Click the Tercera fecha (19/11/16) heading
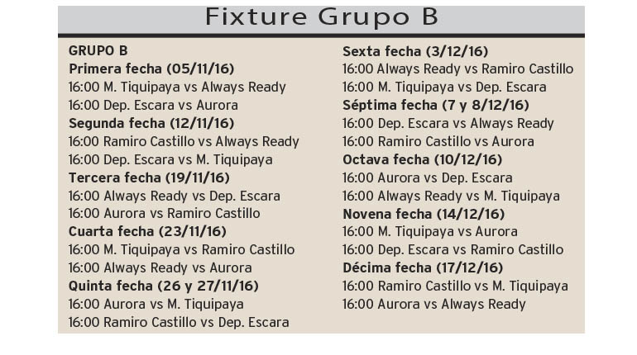Screen dimensions: 637x355 pyautogui.click(x=149, y=177)
